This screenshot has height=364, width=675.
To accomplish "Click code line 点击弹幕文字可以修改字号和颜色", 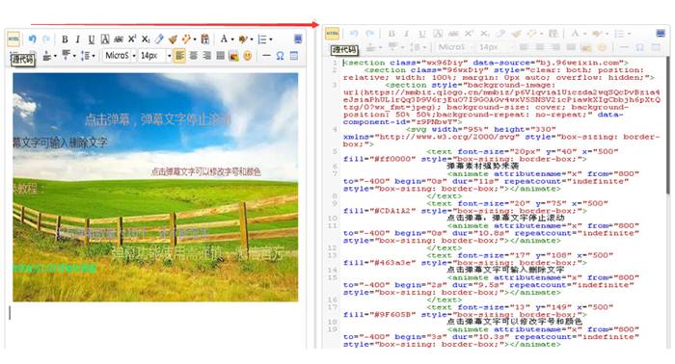I will 514,322.
